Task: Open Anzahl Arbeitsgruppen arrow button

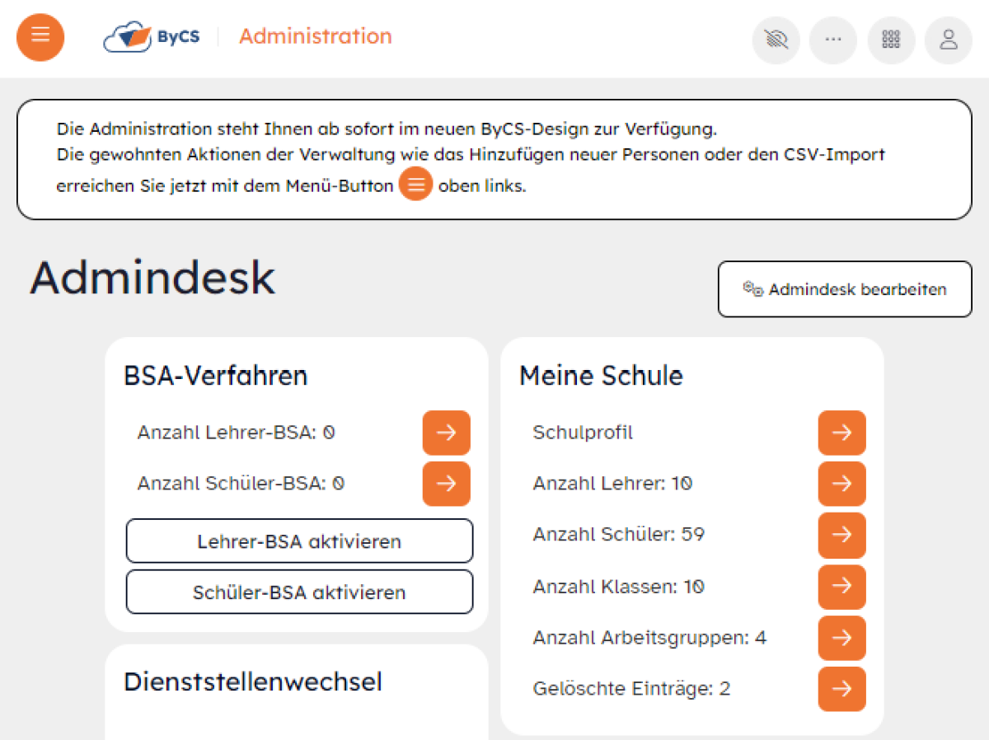Action: tap(842, 638)
